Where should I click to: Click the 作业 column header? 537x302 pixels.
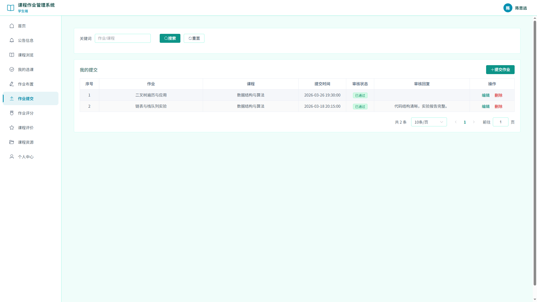click(151, 84)
